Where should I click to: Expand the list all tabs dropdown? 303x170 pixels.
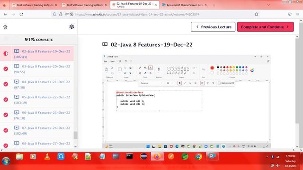coord(268,5)
